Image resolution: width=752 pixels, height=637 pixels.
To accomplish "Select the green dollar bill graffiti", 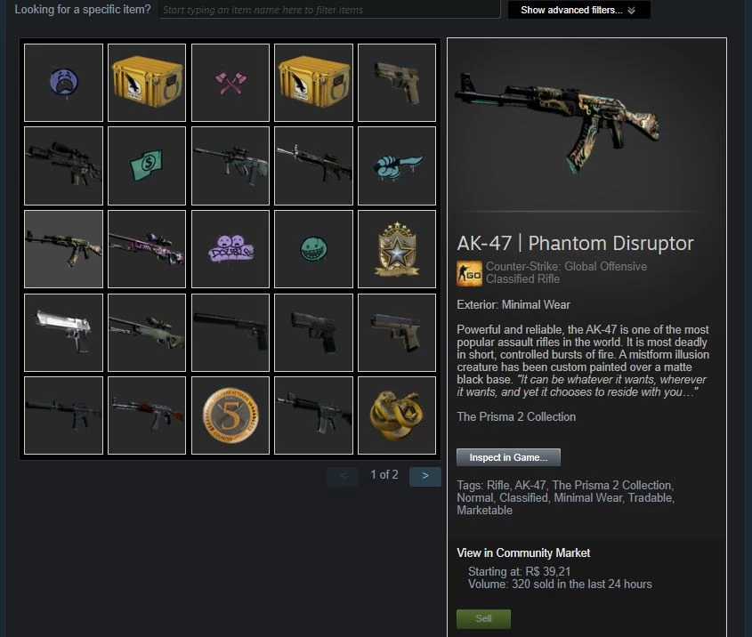I will click(147, 165).
